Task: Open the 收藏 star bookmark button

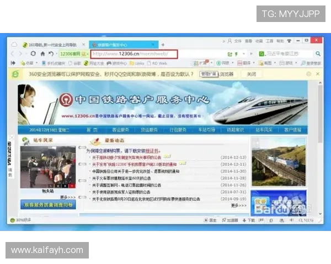Action: pos(27,63)
